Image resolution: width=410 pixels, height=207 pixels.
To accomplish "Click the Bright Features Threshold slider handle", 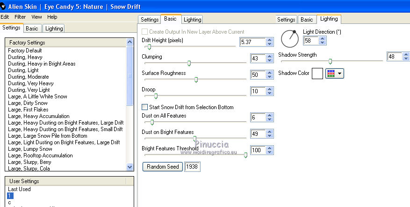I will point(245,155).
